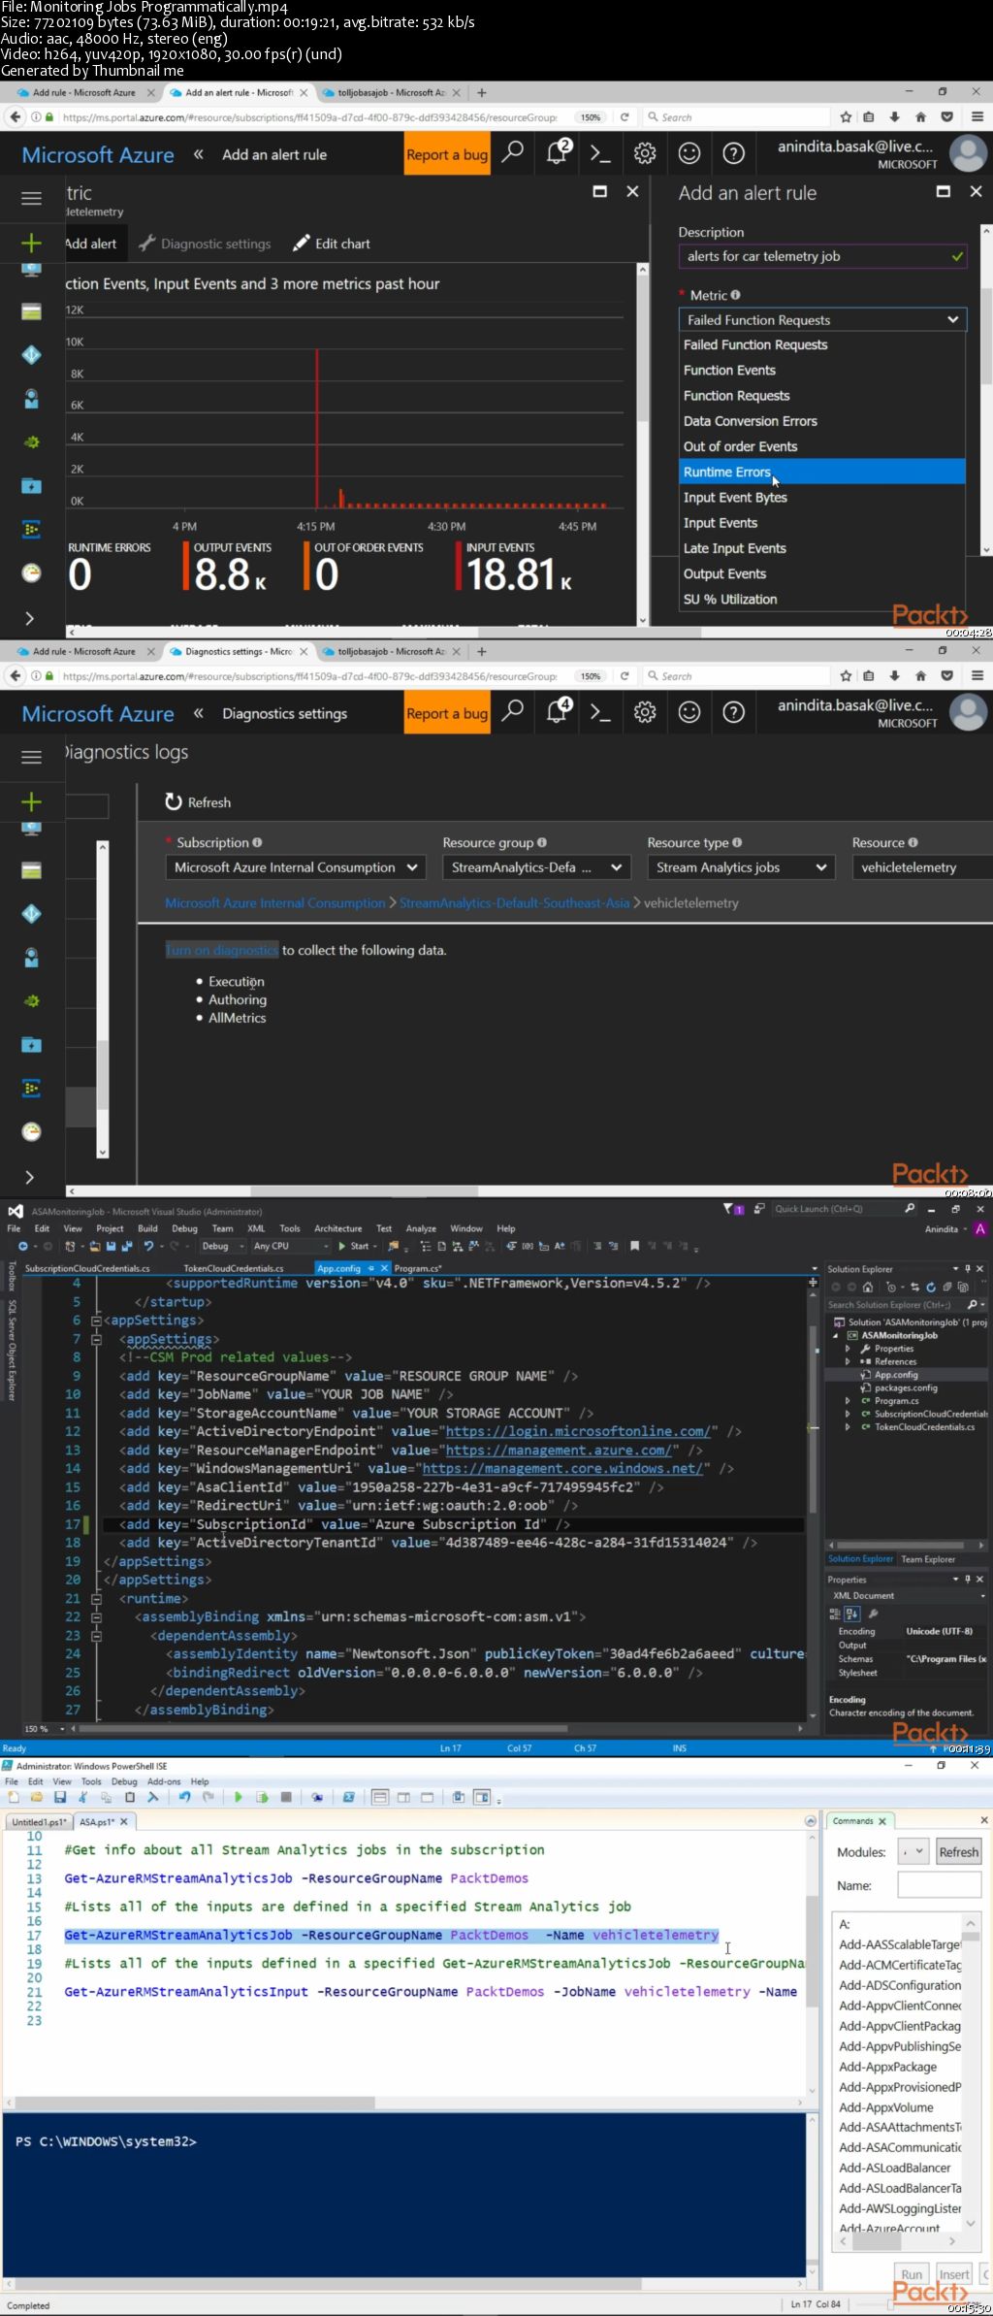Click StreamAnalytics-Default-Southeast-Asia breadcrumb link
The height and width of the screenshot is (2316, 993).
515,902
